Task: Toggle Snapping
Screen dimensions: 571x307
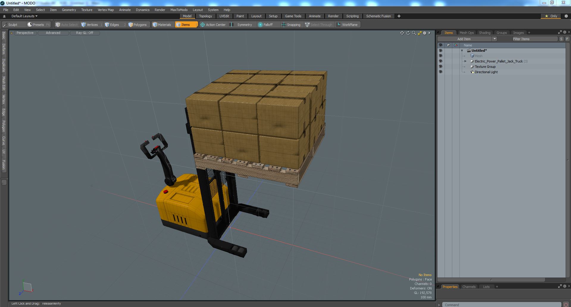Action: coord(291,25)
